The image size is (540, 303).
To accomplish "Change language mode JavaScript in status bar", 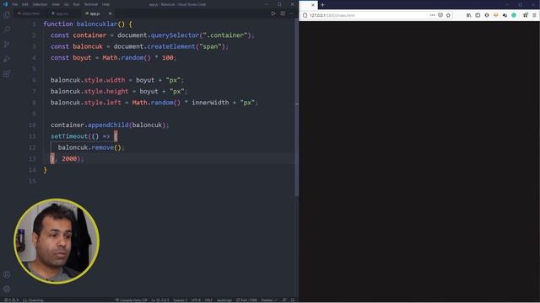I will pos(224,300).
